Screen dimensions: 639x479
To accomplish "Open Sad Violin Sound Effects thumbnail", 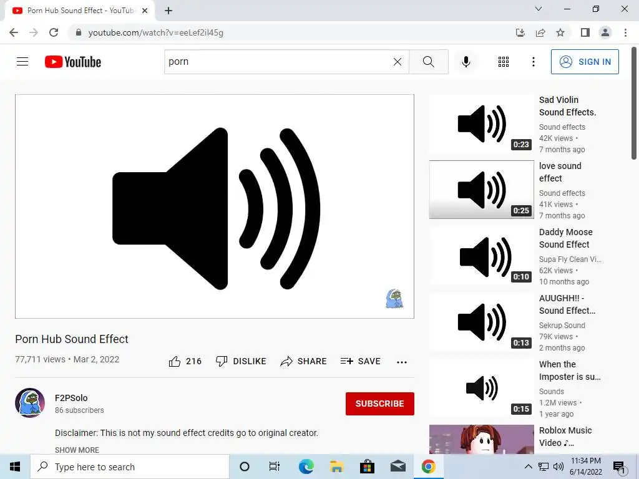I will [482, 123].
